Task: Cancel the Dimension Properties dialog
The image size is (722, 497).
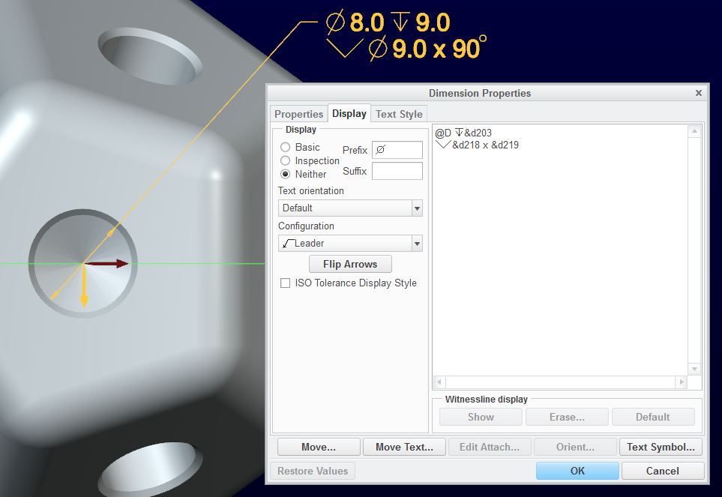Action: pos(663,471)
